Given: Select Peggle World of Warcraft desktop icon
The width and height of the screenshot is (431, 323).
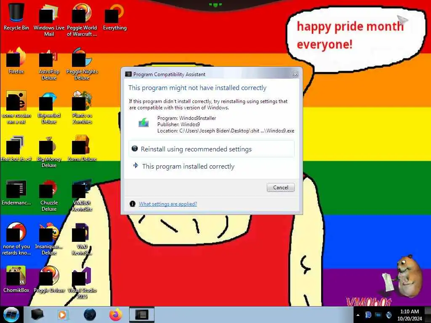Looking at the screenshot, I should click(x=82, y=20).
